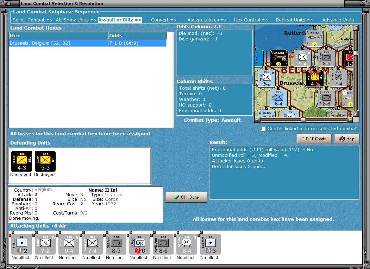Click the OK - Done button
This screenshot has width=370, height=269.
(x=186, y=197)
